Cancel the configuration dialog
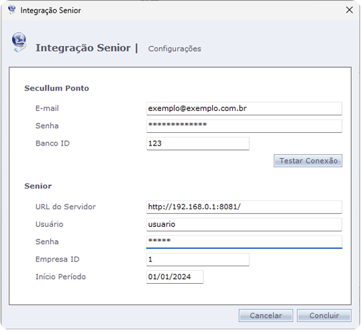361x330 pixels. [266, 315]
